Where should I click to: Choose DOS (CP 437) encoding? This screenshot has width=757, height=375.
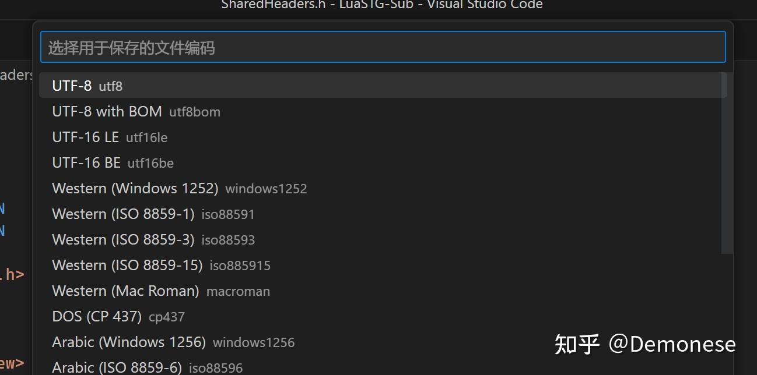[383, 316]
